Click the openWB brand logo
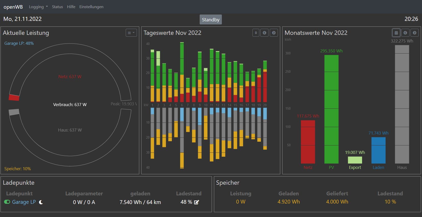Screen dimensions: 422x217 [x=13, y=7]
